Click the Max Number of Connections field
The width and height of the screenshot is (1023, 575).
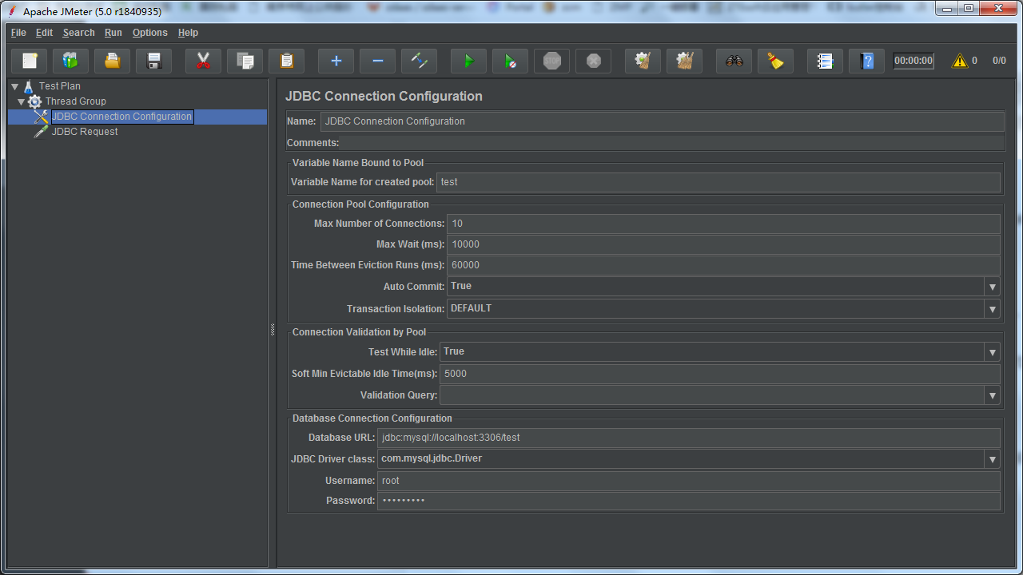[x=724, y=224]
